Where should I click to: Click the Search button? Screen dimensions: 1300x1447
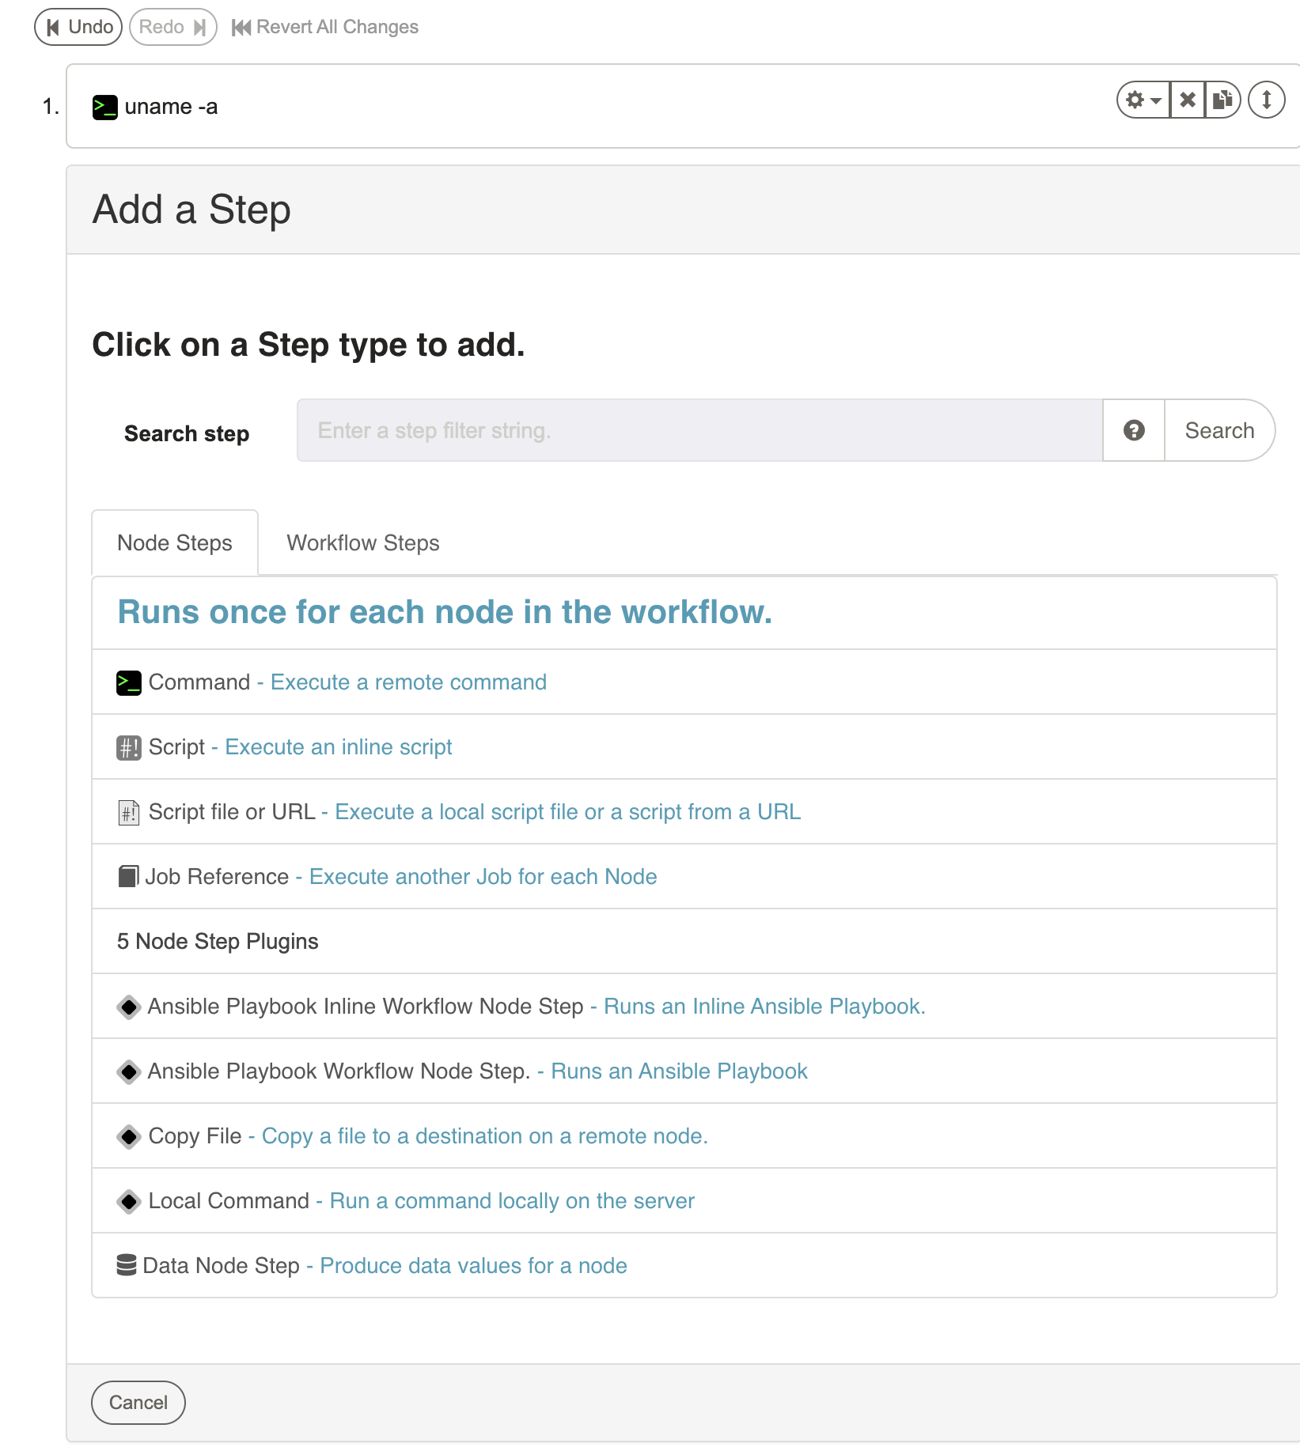(1219, 430)
